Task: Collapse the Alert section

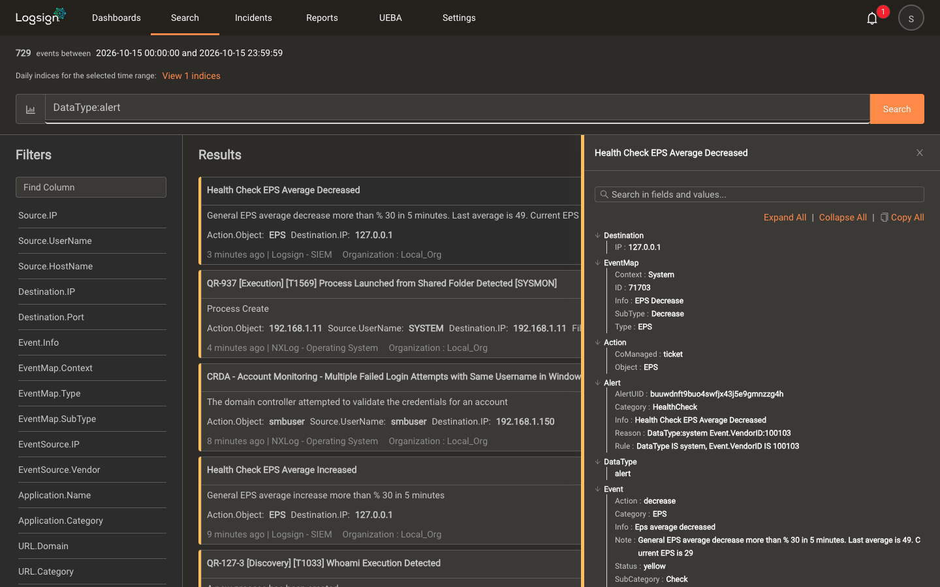Action: point(597,383)
